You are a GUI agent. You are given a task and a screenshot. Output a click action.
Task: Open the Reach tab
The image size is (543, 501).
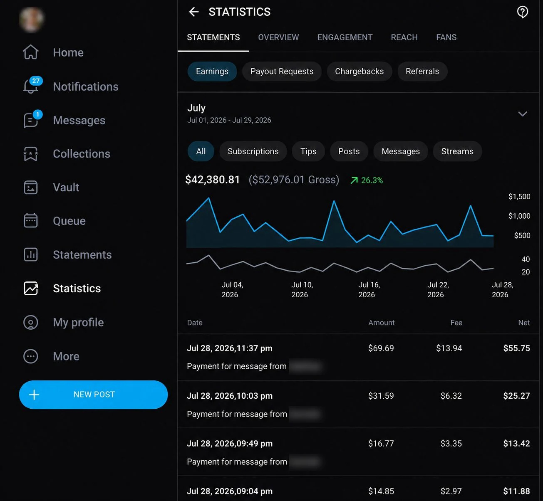(404, 37)
